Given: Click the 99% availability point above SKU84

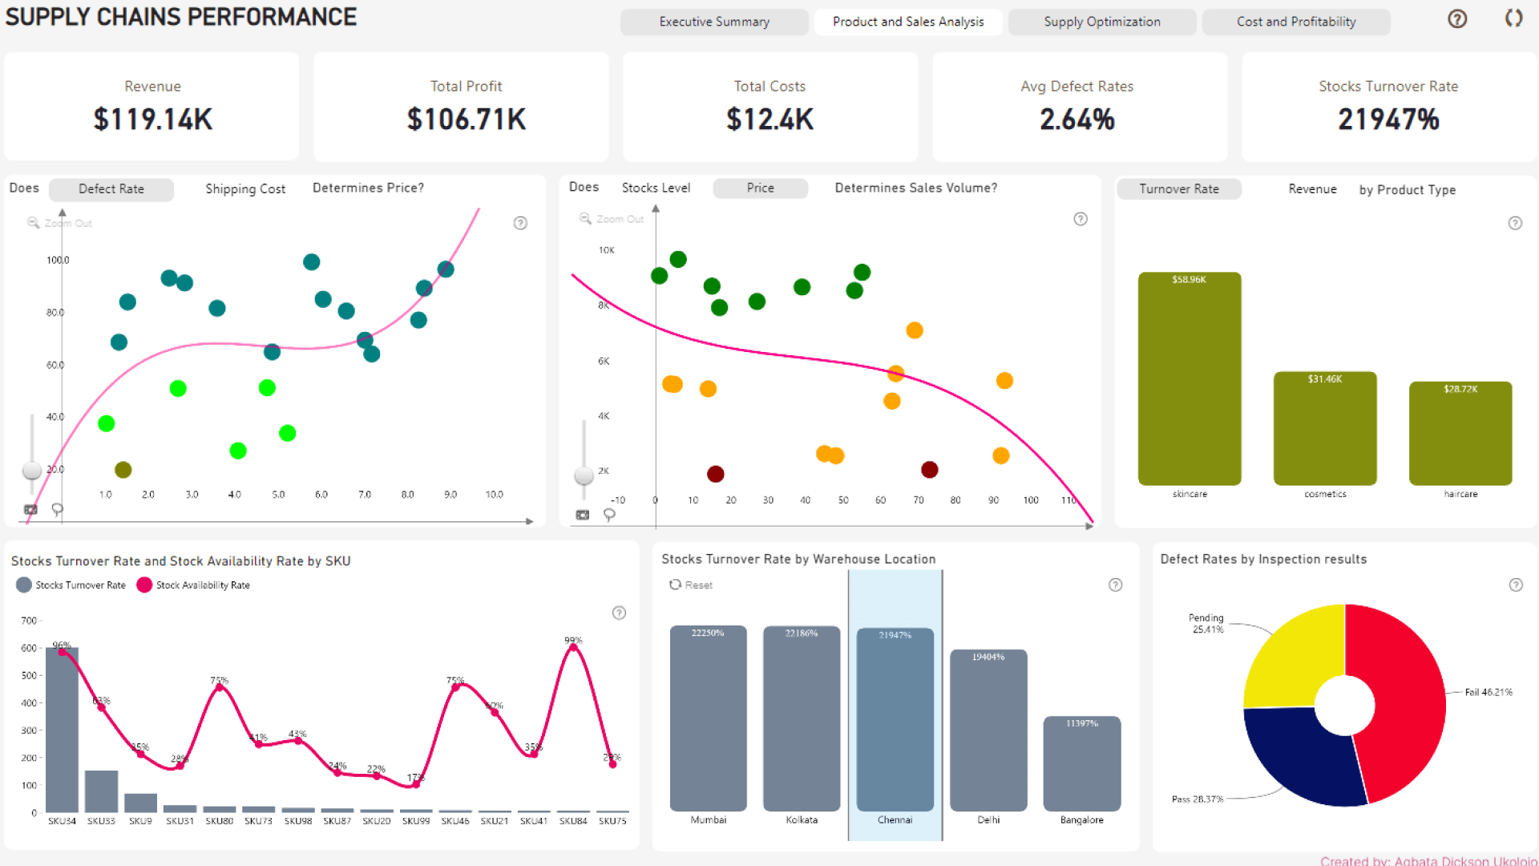Looking at the screenshot, I should click(x=572, y=646).
